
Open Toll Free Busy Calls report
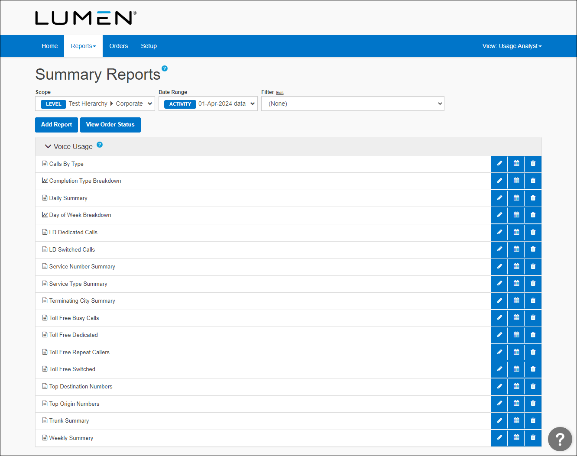pyautogui.click(x=74, y=318)
